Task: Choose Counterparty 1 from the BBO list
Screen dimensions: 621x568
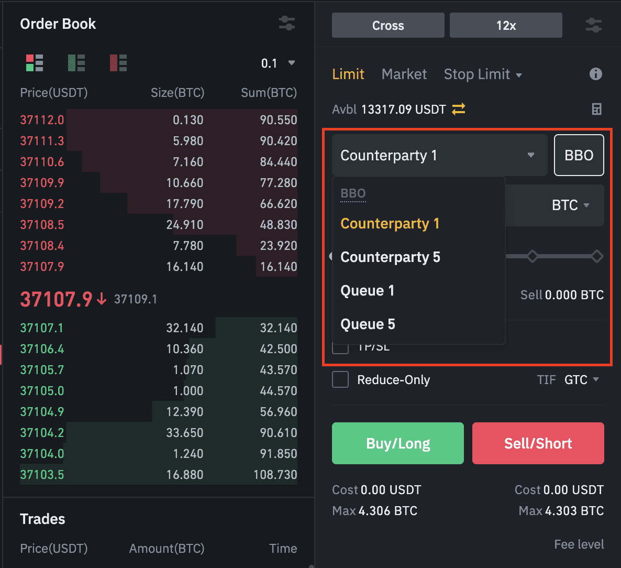Action: pos(390,224)
